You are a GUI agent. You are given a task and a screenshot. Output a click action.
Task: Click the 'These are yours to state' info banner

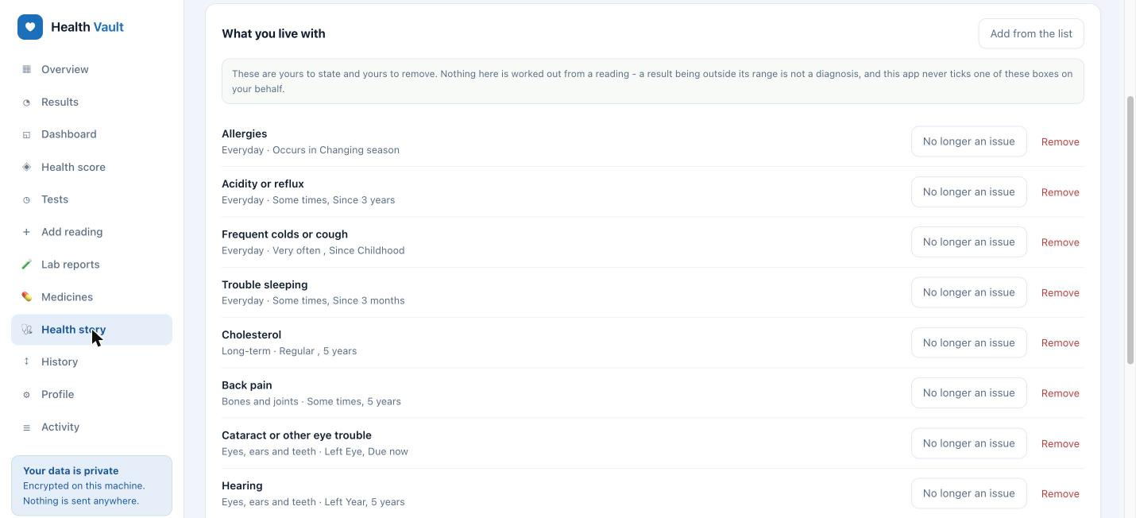(x=653, y=81)
